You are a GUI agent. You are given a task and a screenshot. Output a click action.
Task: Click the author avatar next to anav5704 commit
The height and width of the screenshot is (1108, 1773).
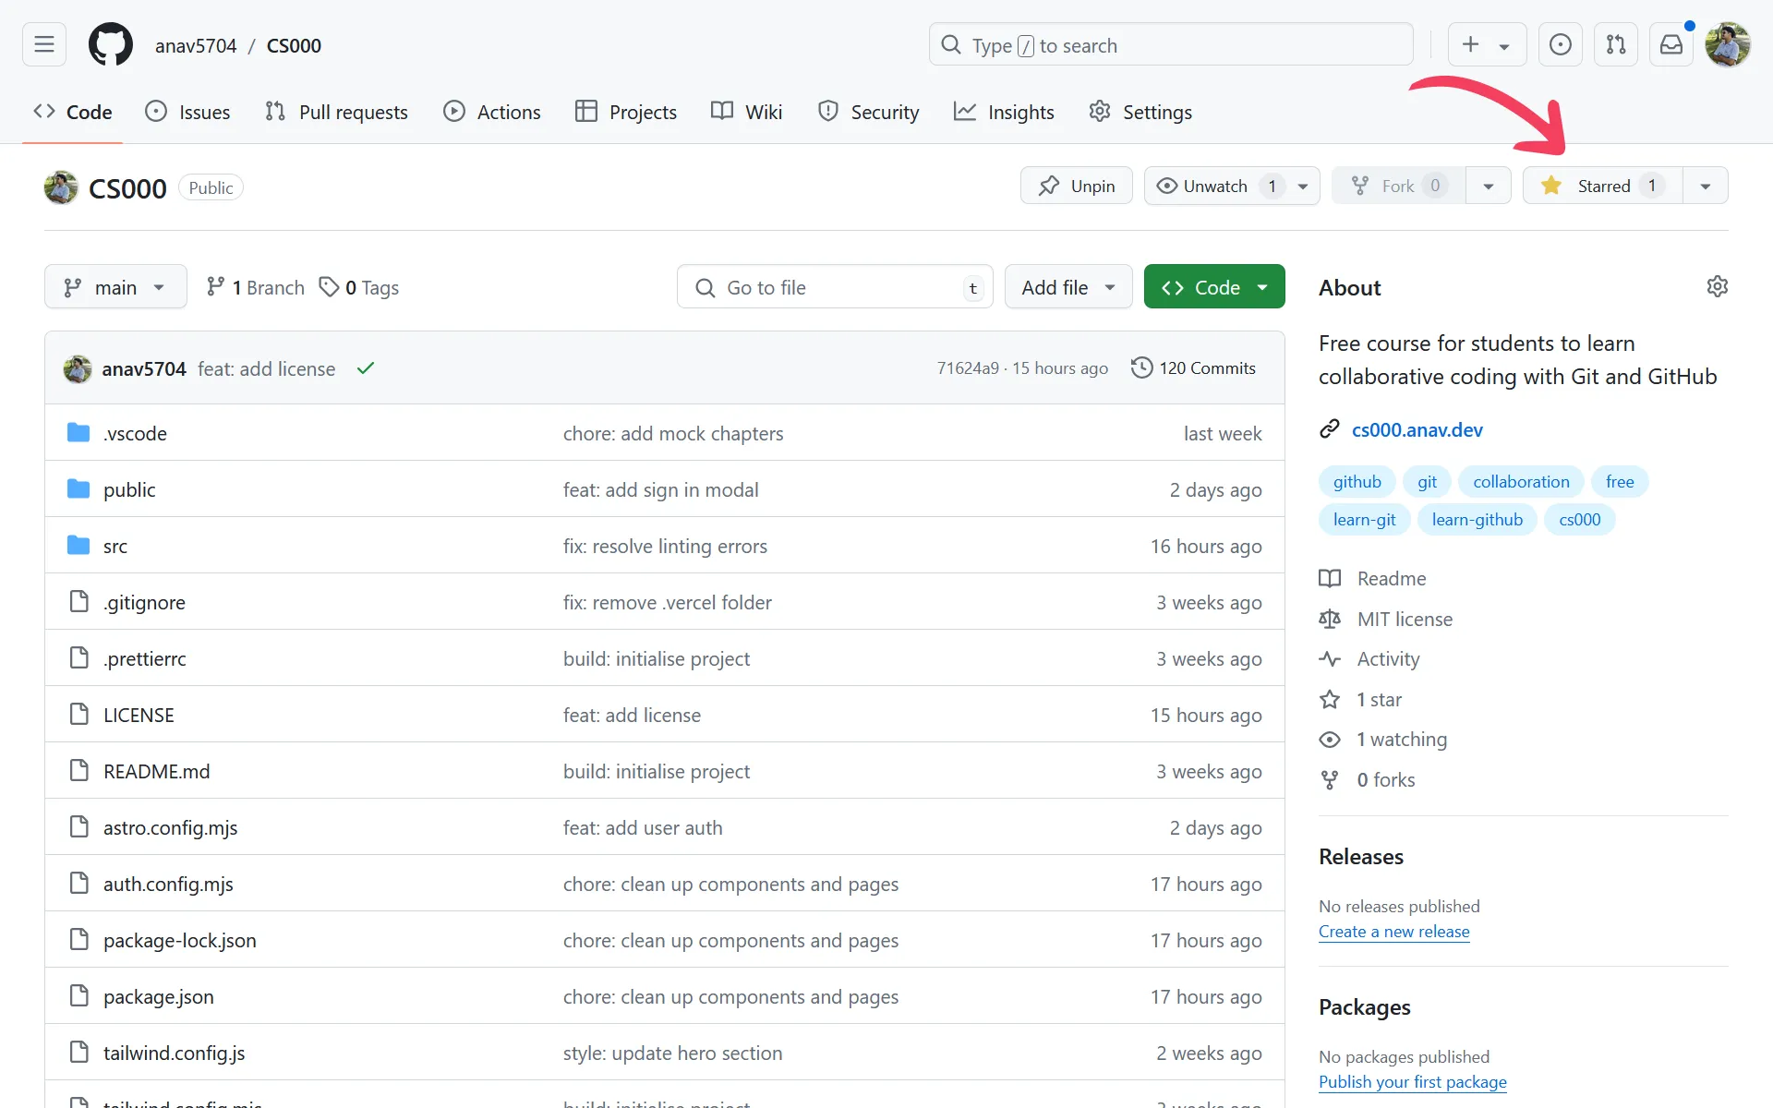click(x=78, y=368)
